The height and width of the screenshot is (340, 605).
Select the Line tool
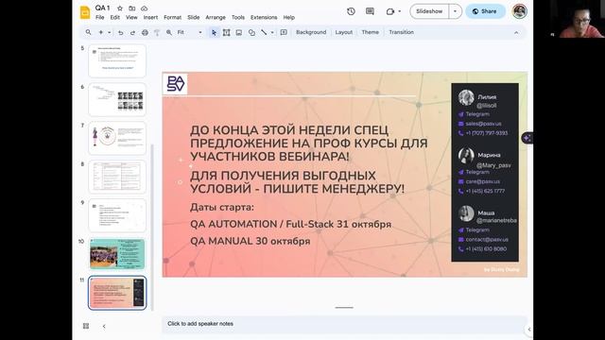(264, 32)
